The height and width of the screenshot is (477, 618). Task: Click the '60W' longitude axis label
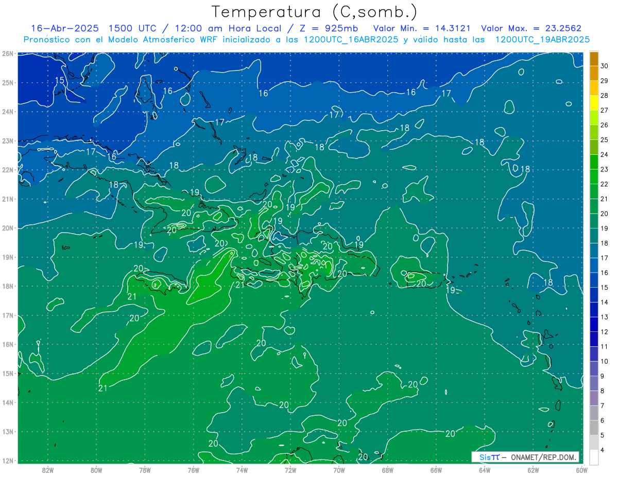(582, 470)
